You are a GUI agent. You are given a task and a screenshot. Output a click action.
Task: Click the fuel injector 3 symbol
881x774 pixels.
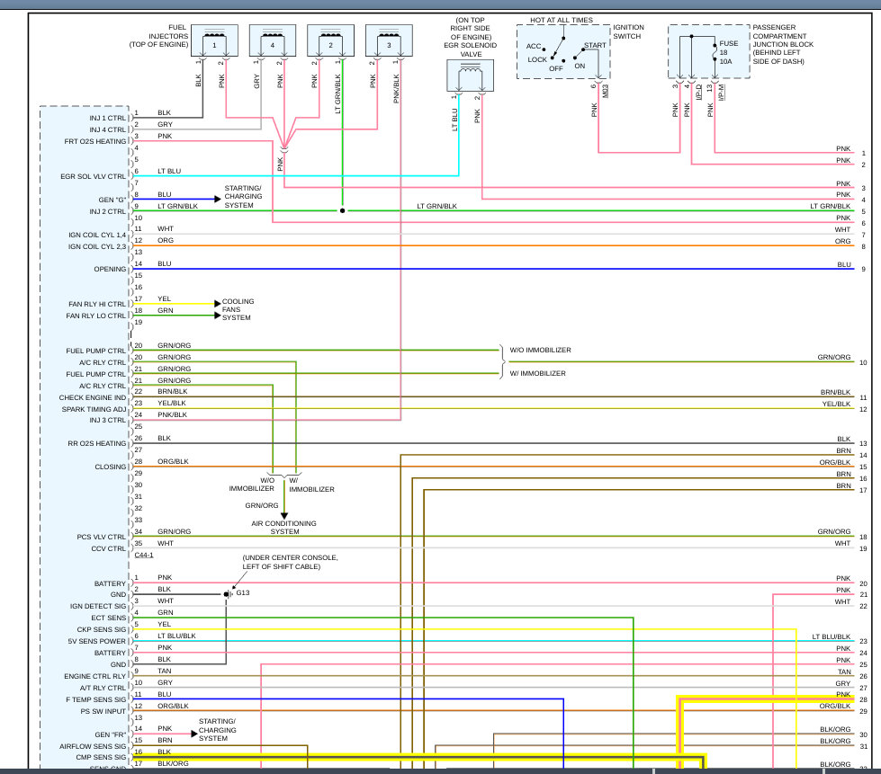pos(389,40)
